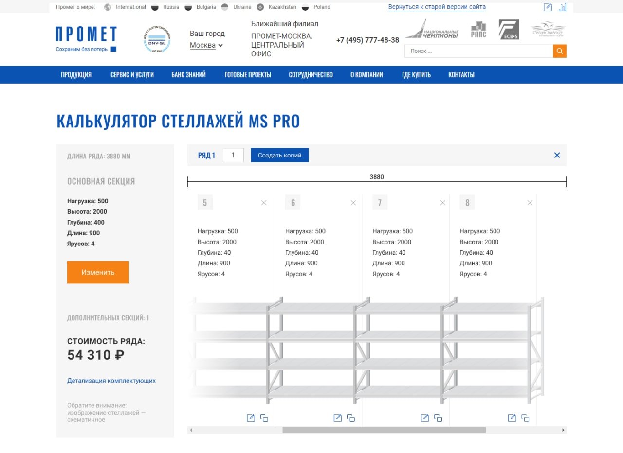
Task: Click the Основная секция heading
Action: coord(101,181)
